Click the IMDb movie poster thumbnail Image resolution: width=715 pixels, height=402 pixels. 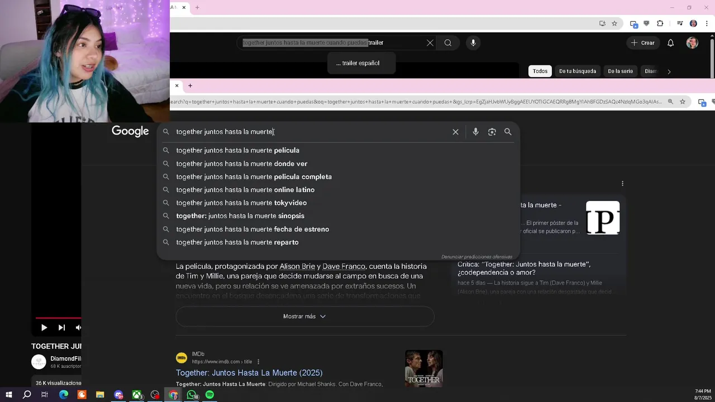coord(423,368)
